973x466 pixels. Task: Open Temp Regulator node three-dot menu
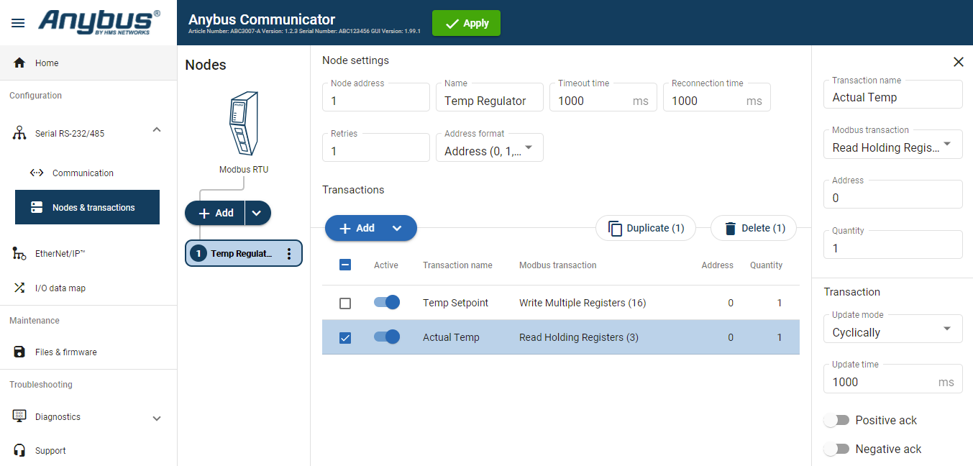(x=289, y=254)
